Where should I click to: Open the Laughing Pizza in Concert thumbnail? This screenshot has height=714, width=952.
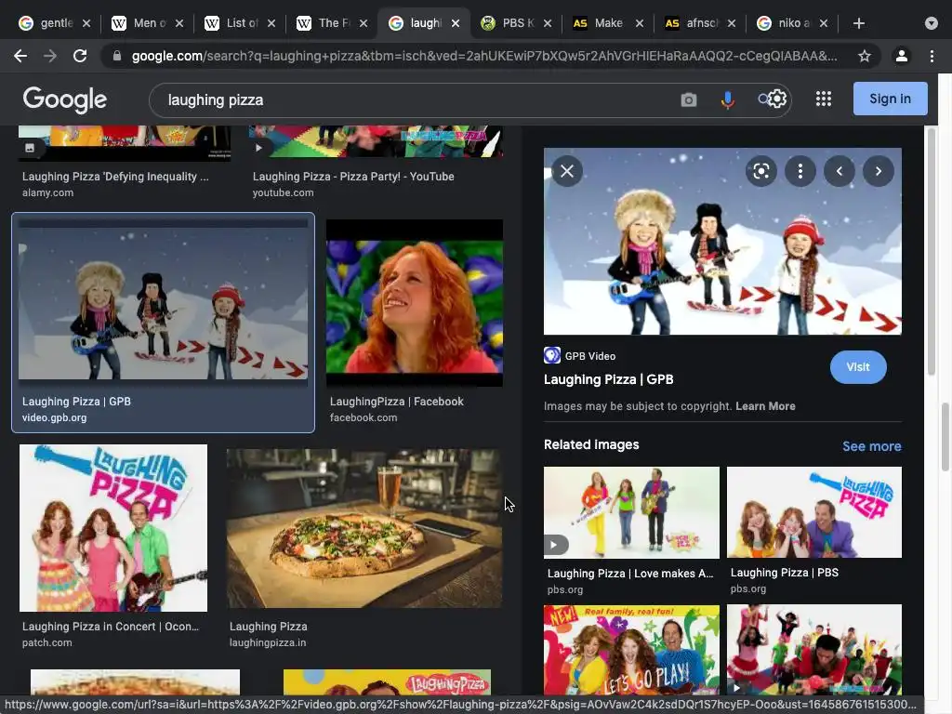click(x=112, y=528)
